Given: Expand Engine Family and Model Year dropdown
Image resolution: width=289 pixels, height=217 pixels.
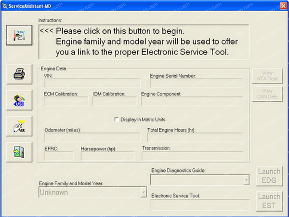Looking at the screenshot, I should 143,192.
